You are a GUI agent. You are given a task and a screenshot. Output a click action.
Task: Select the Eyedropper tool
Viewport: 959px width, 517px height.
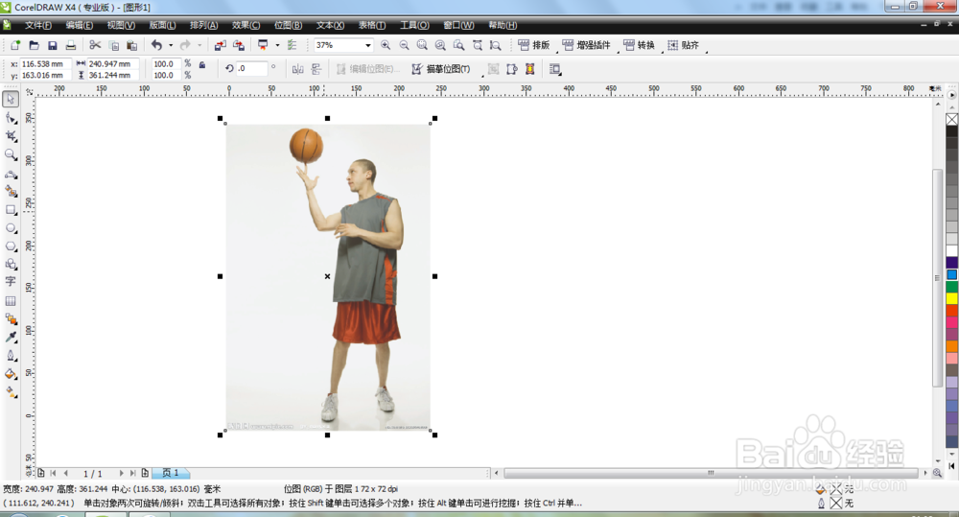click(11, 337)
